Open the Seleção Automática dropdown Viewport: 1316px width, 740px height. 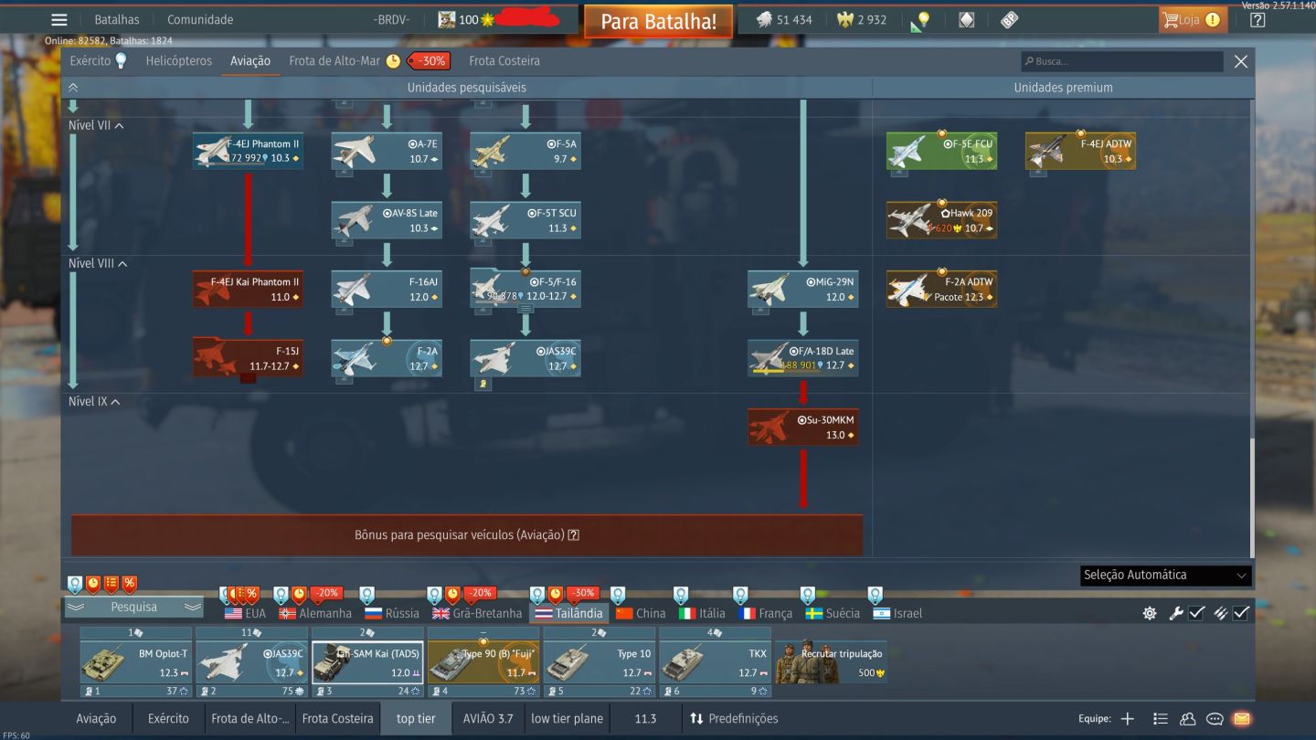coord(1165,576)
